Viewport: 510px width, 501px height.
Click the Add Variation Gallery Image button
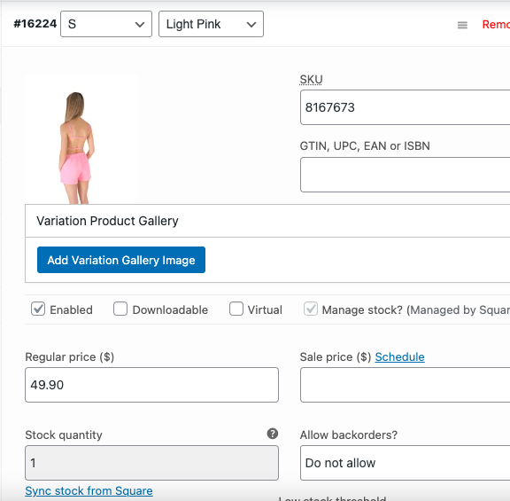click(121, 260)
